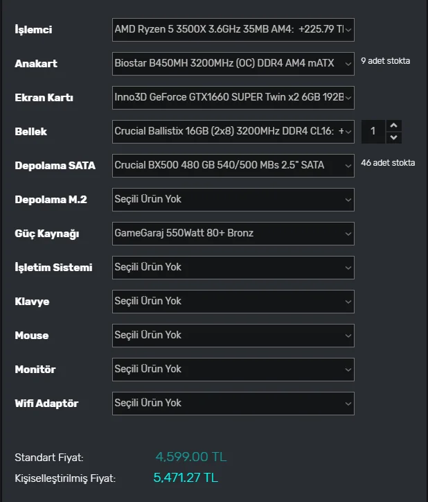Expand the Mouse selection dropdown
The height and width of the screenshot is (502, 428).
(233, 335)
